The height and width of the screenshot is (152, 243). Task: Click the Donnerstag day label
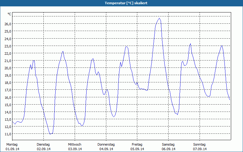point(106,144)
